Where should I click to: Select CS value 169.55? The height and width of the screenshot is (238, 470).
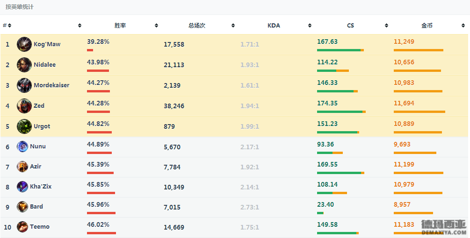tap(327, 164)
